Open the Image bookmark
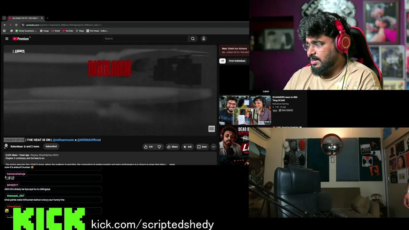This screenshot has height=230, width=409. pyautogui.click(x=44, y=31)
